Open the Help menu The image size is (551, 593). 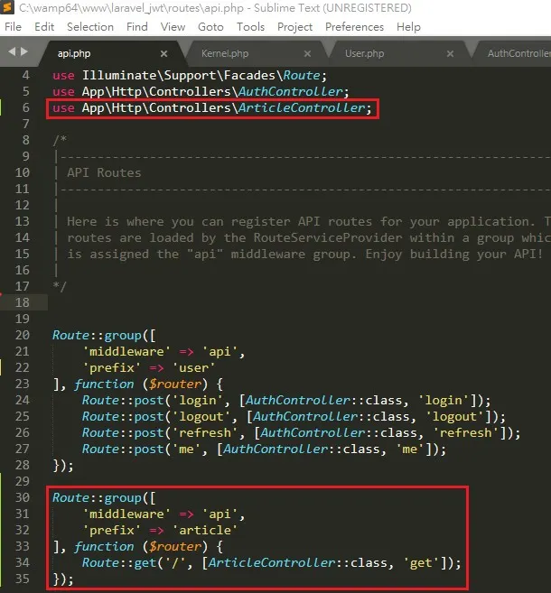coord(408,27)
